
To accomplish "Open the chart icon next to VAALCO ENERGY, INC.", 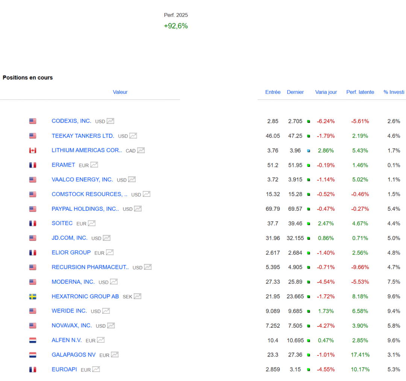I will coord(132,179).
